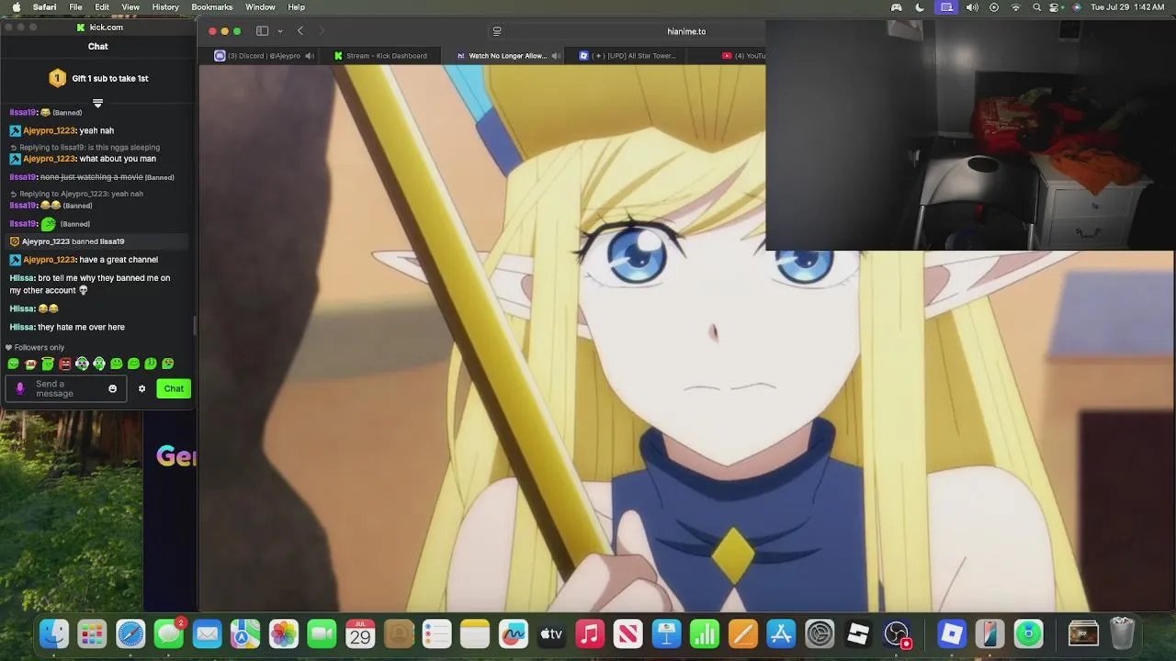Image resolution: width=1176 pixels, height=661 pixels.
Task: Open volume control in menu bar
Action: 971,7
